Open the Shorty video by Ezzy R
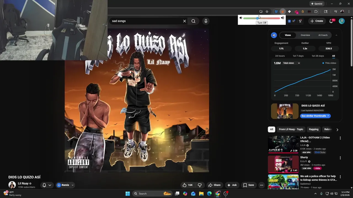Image resolution: width=353 pixels, height=198 pixels. click(283, 164)
